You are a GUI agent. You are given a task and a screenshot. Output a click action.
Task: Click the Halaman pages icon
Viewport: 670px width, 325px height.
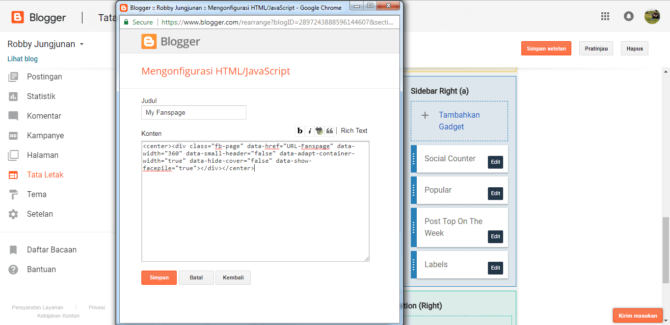[x=13, y=155]
